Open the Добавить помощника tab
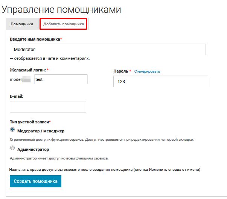 pos(64,24)
